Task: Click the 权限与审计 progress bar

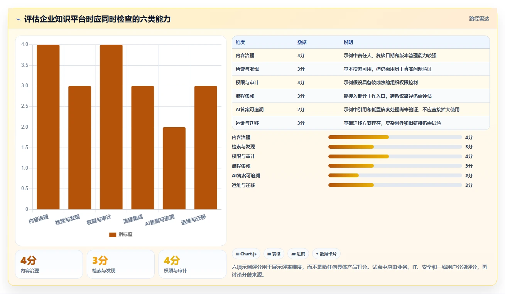Action: pyautogui.click(x=395, y=156)
